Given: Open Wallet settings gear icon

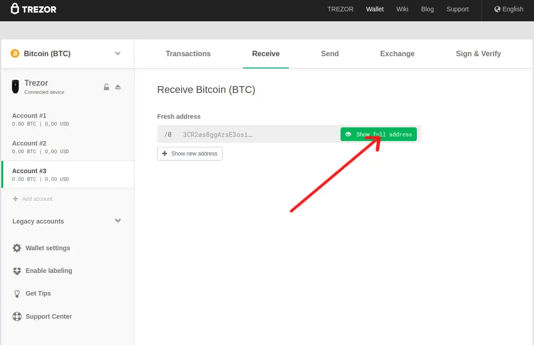Looking at the screenshot, I should [17, 248].
